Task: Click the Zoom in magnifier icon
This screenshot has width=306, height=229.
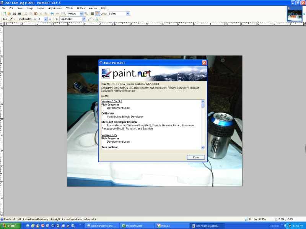Action: click(x=86, y=13)
